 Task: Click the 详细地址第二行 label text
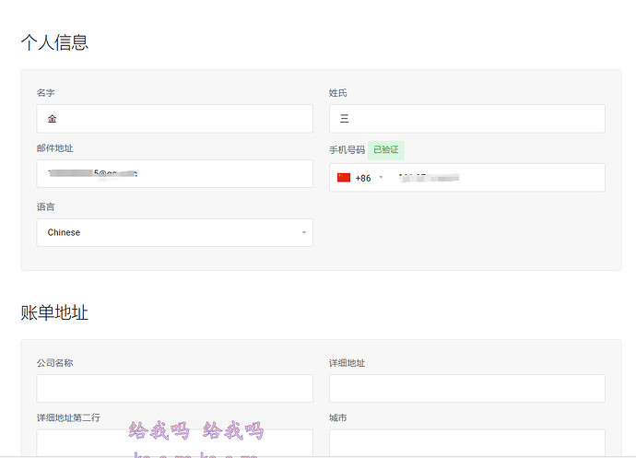tap(68, 417)
